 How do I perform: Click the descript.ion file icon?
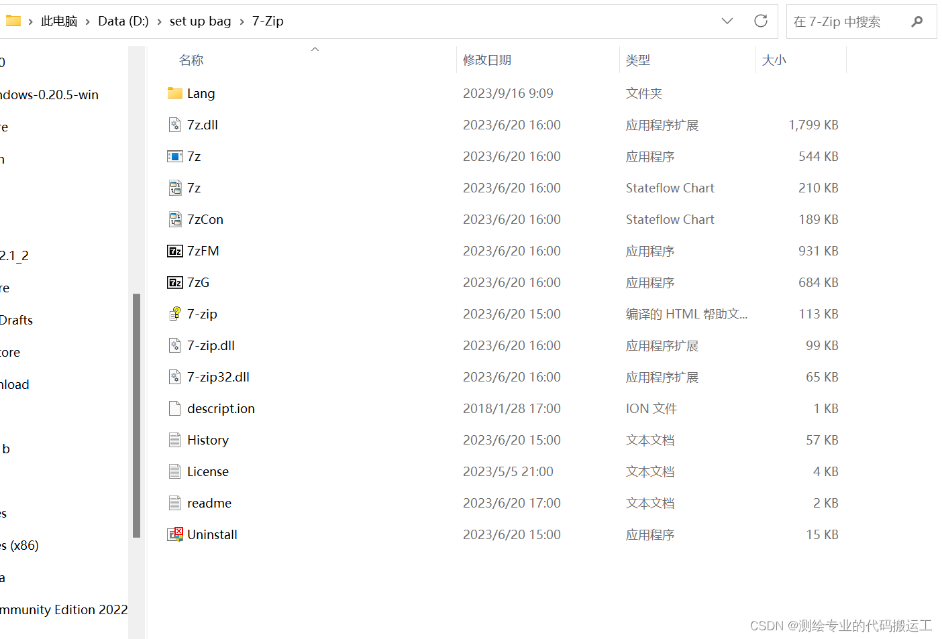point(174,408)
